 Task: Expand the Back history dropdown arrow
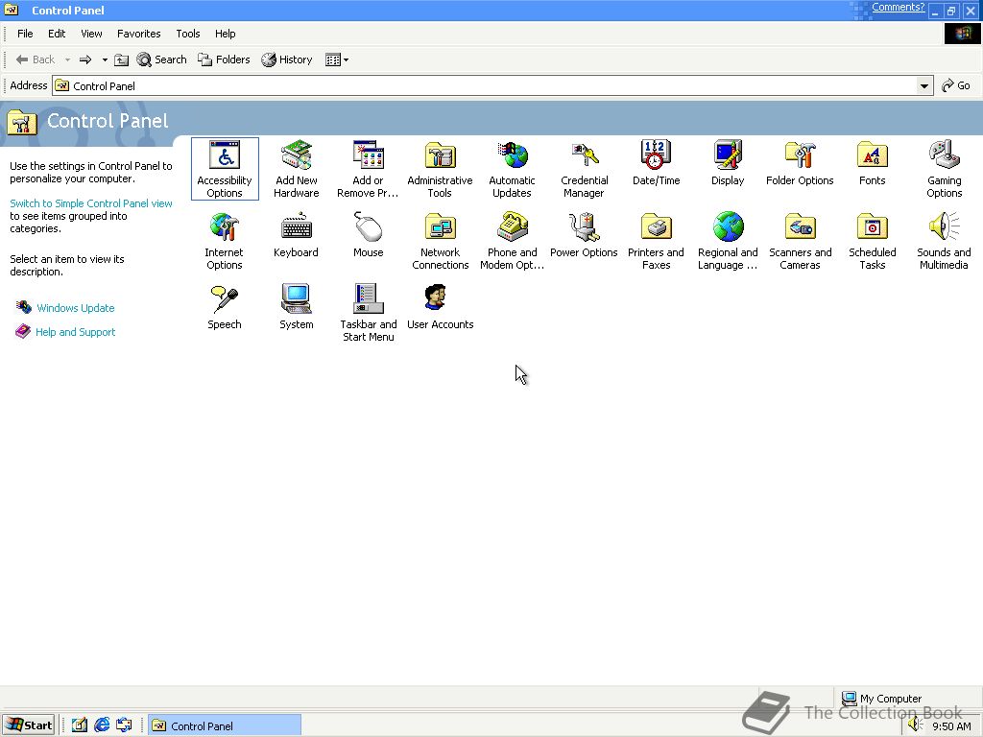pyautogui.click(x=68, y=60)
